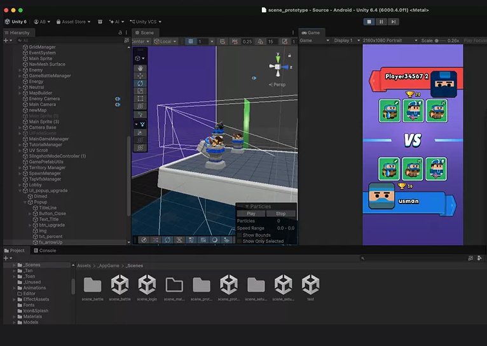
Task: Click the 2D view compass icon in Scene bottom bar
Action: 144,240
